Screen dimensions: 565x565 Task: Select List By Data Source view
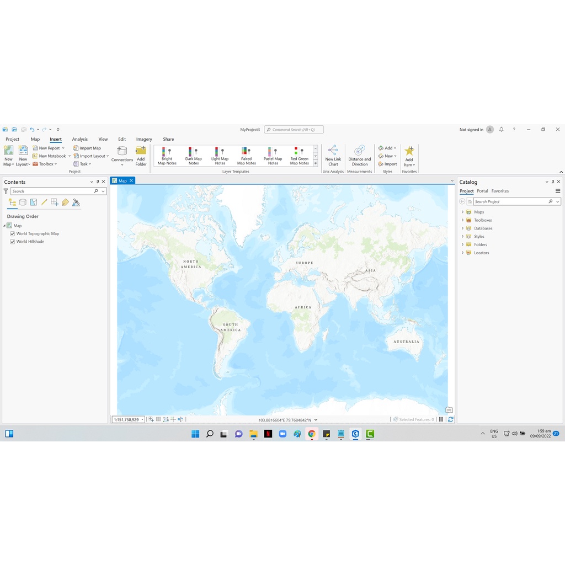click(x=23, y=202)
